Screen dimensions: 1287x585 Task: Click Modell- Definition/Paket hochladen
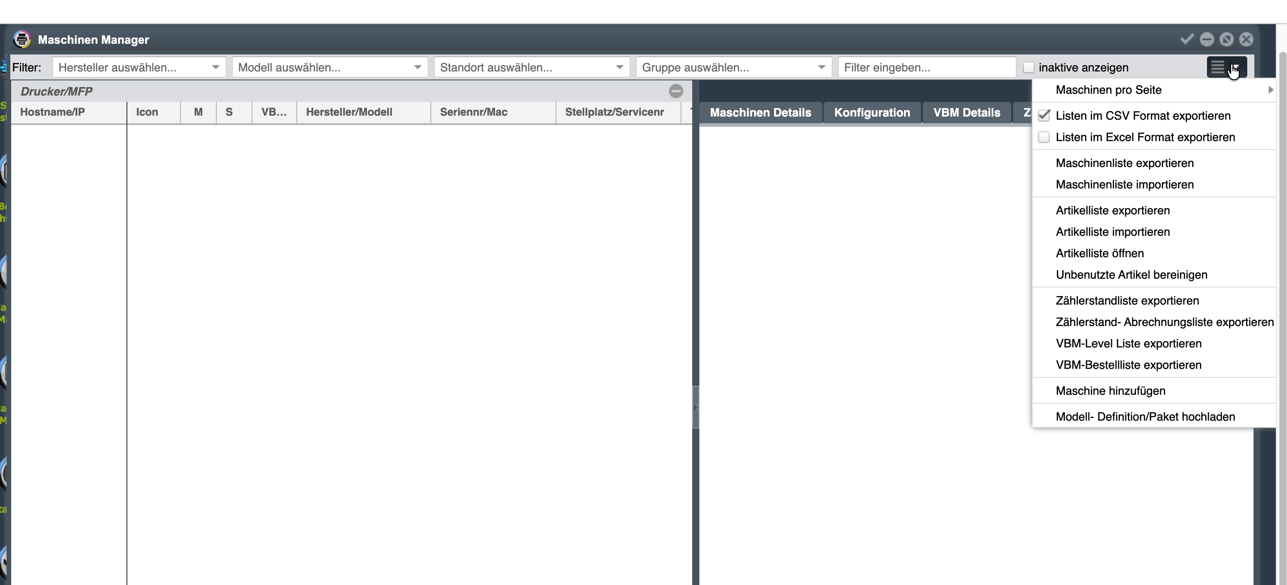tap(1145, 416)
